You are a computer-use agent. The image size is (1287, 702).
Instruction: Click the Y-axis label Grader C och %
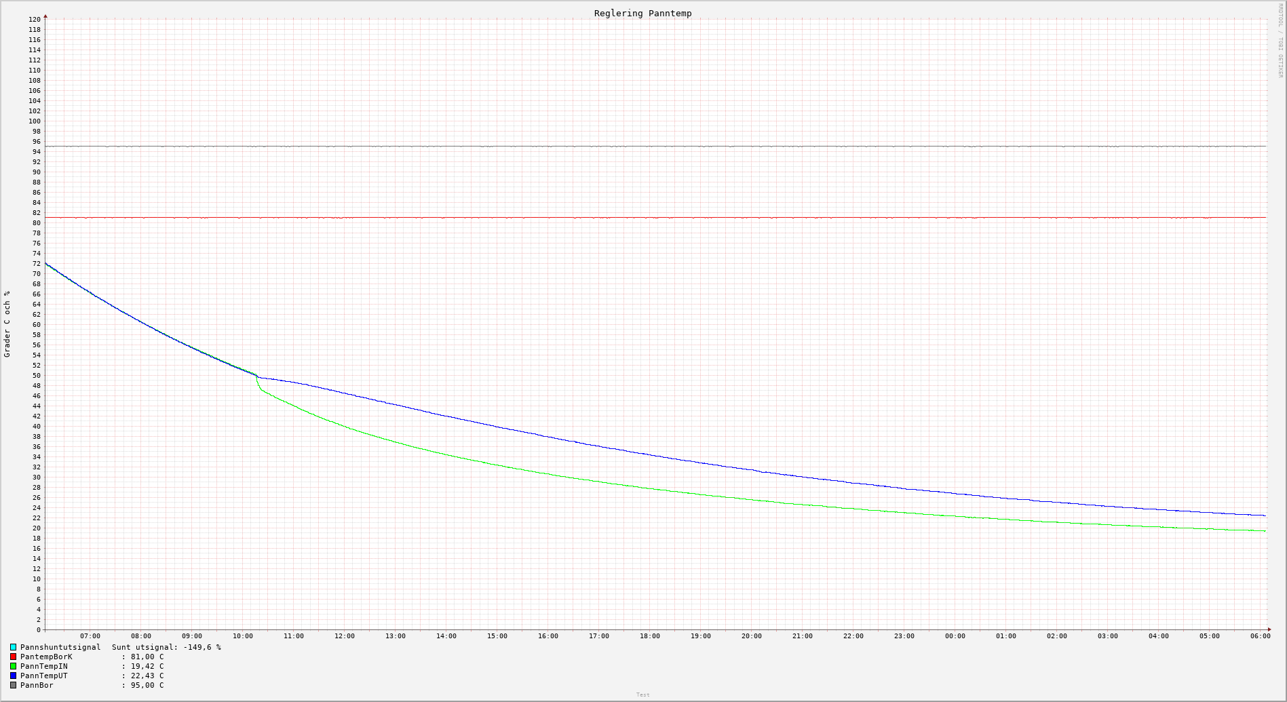pyautogui.click(x=7, y=324)
